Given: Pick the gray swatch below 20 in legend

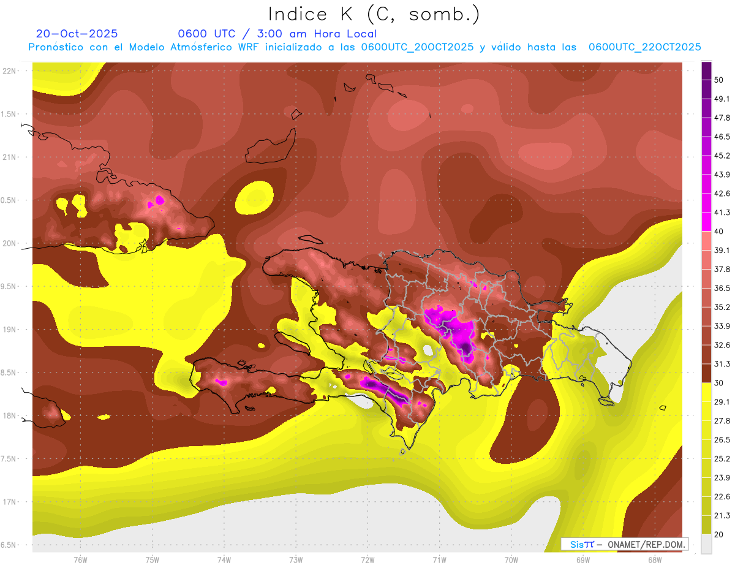Looking at the screenshot, I should coord(706,544).
